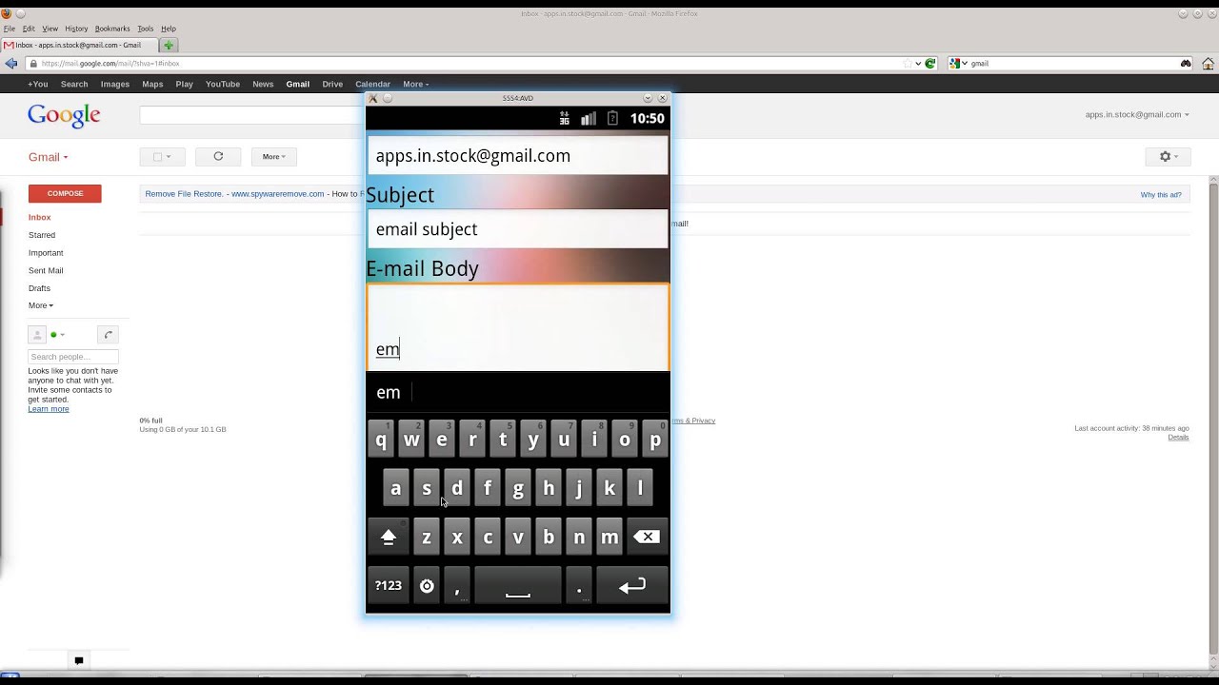Select the Inbox Gmail browser tab

(79, 45)
